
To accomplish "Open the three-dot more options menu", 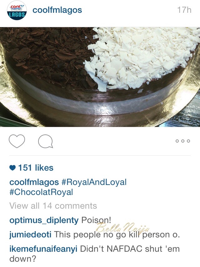I will (183, 141).
